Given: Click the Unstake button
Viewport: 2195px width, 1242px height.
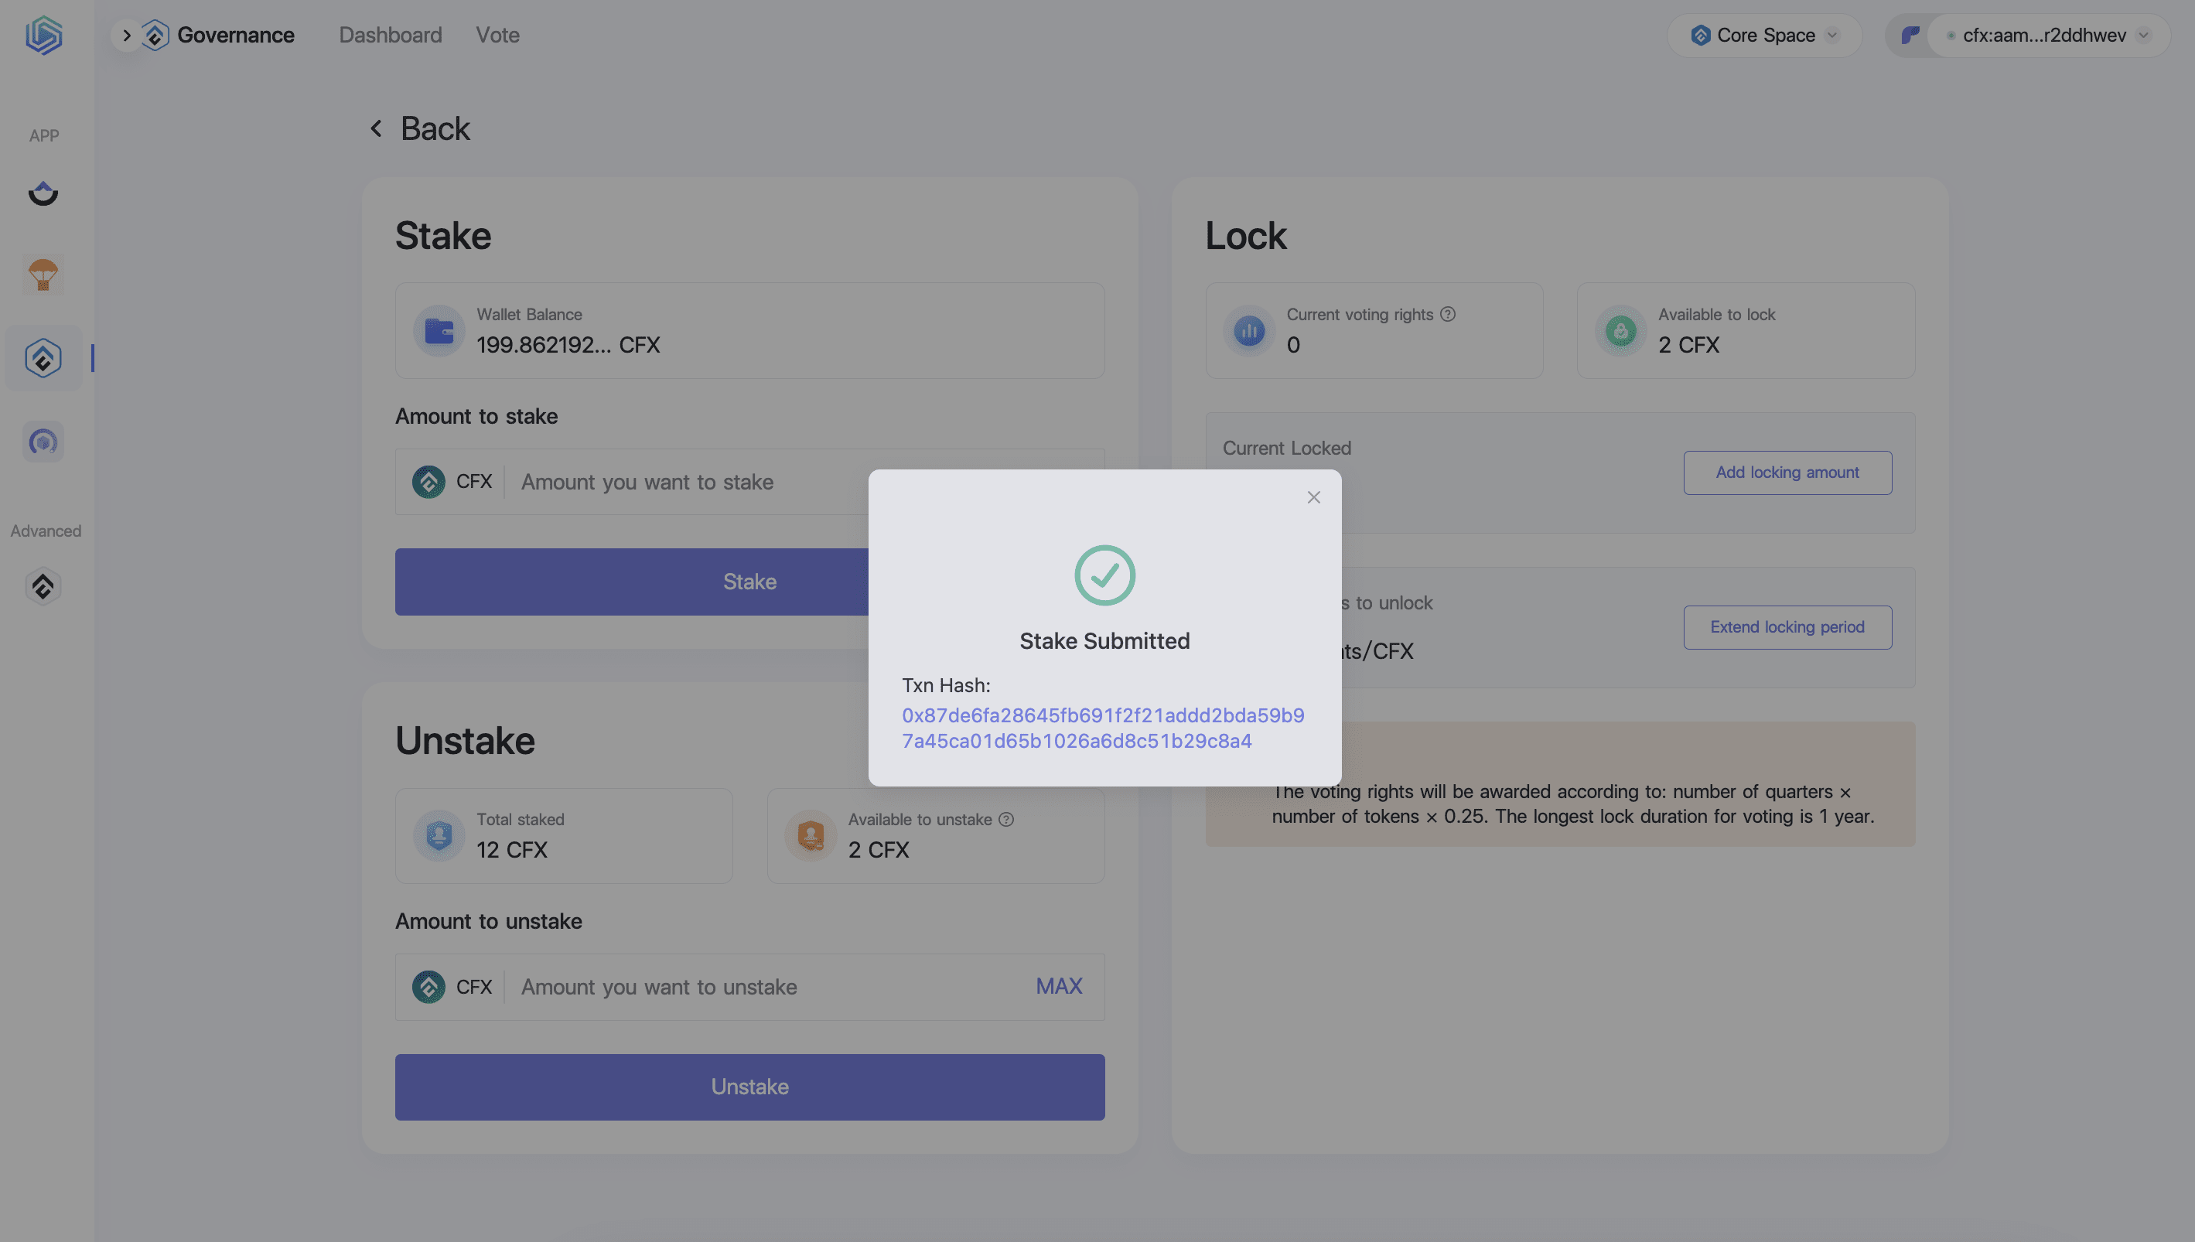Looking at the screenshot, I should [x=750, y=1087].
